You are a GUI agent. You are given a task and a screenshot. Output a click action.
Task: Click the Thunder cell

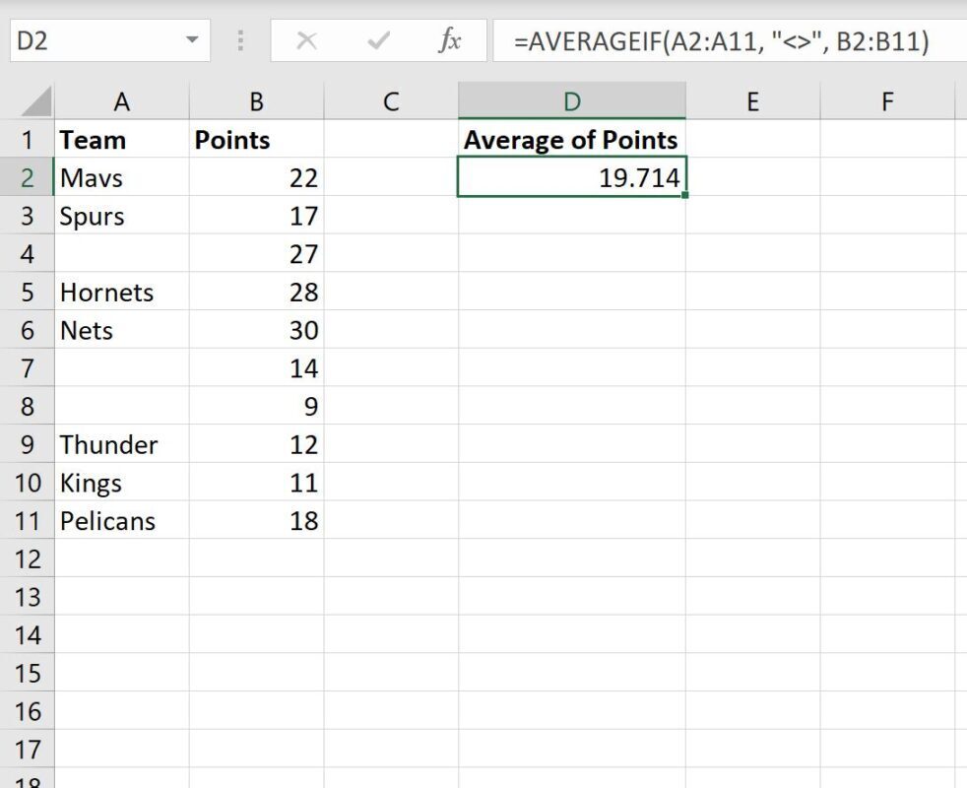point(121,444)
